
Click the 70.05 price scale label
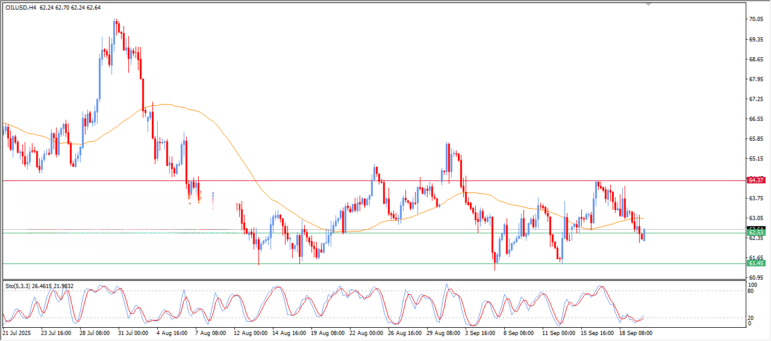pyautogui.click(x=755, y=19)
